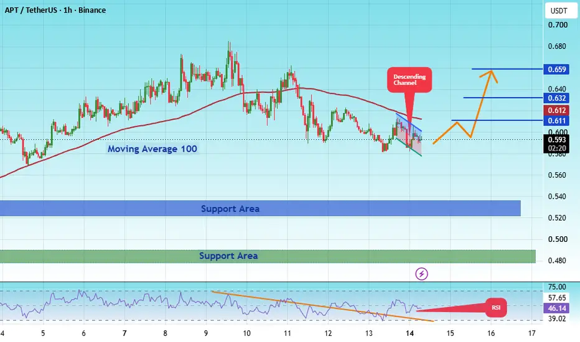Click date 5 on the time axis

pos(43,333)
